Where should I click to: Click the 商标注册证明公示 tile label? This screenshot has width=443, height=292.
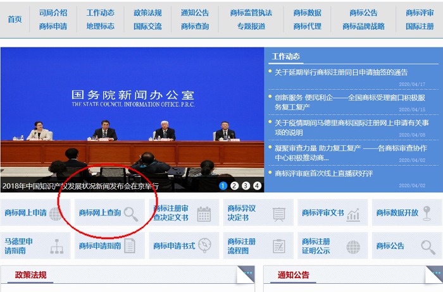click(x=316, y=246)
